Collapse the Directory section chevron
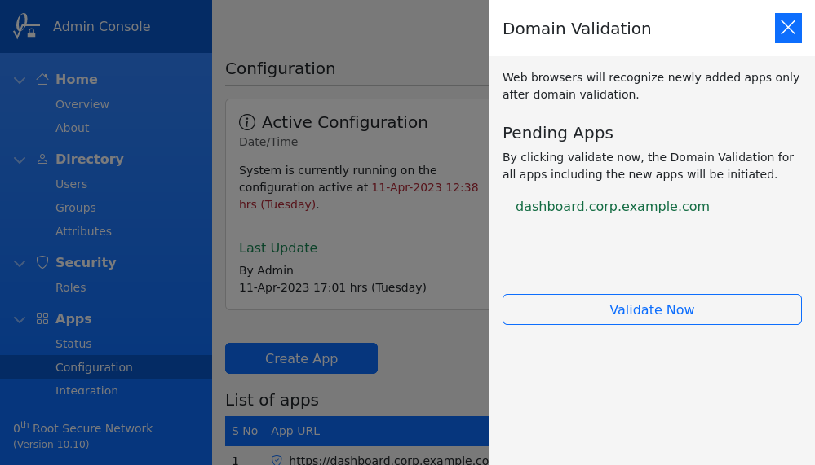815x465 pixels. pos(20,160)
